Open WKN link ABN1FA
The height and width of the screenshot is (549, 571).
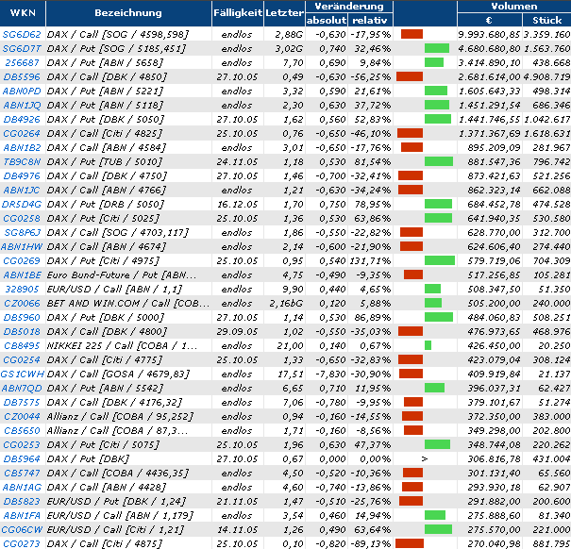click(22, 515)
